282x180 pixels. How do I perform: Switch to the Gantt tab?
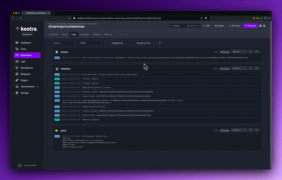(x=64, y=34)
